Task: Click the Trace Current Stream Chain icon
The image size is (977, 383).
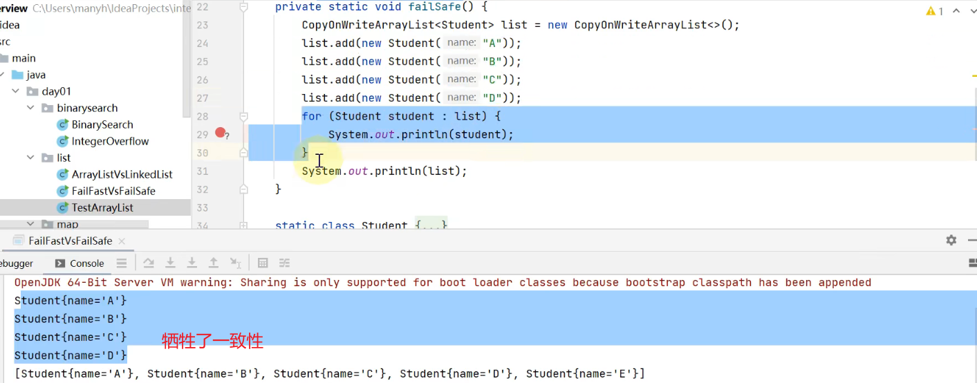Action: click(x=284, y=263)
